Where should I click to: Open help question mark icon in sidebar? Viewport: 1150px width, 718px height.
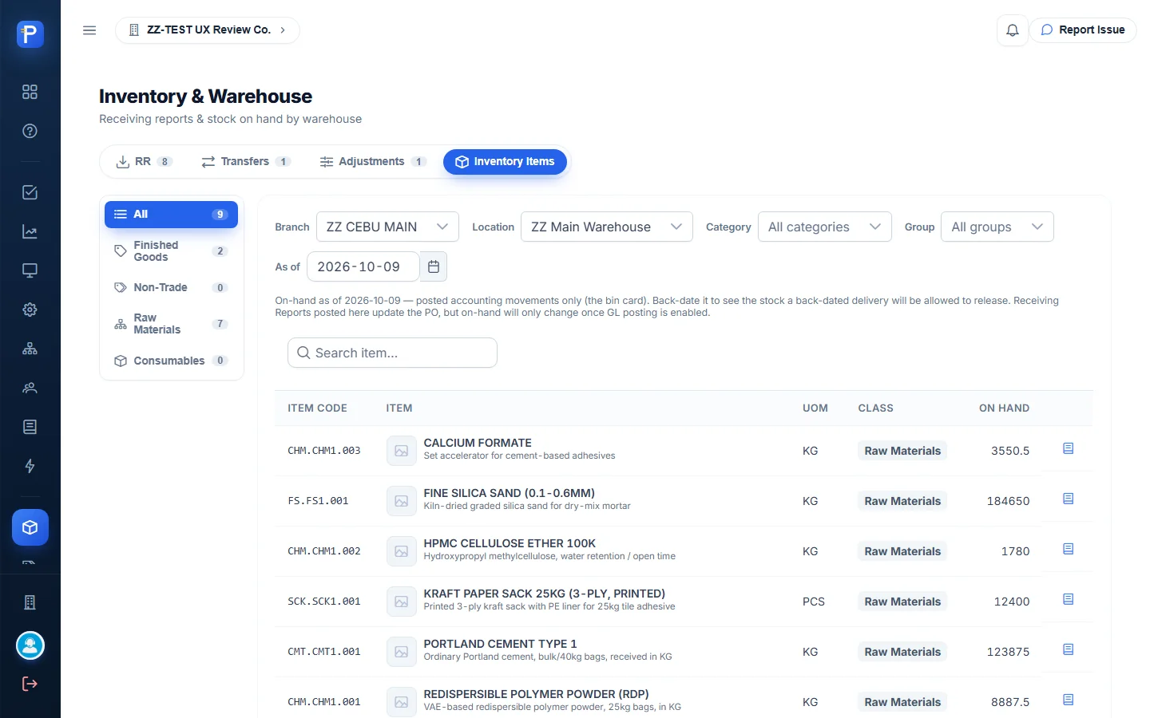pyautogui.click(x=30, y=131)
